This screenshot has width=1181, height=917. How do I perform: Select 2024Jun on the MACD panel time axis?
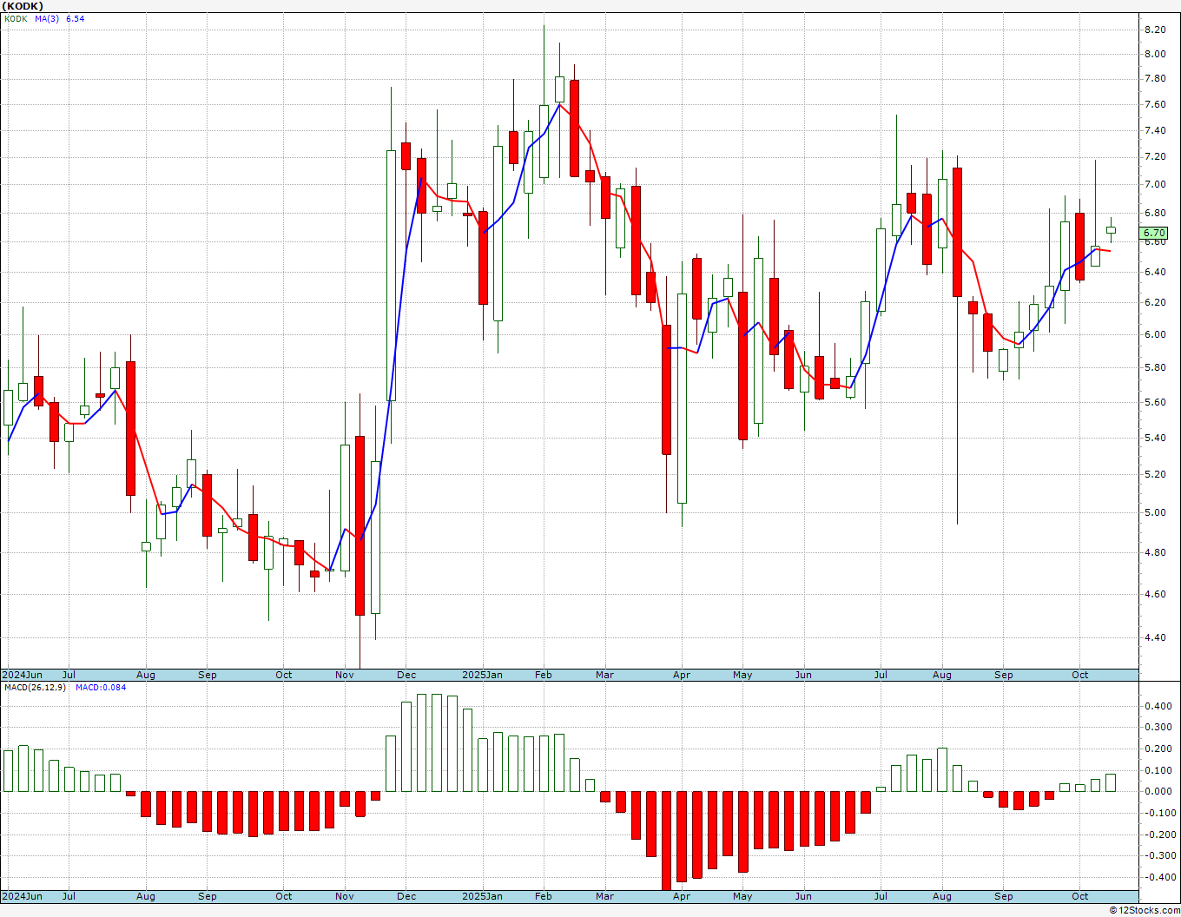tap(22, 896)
